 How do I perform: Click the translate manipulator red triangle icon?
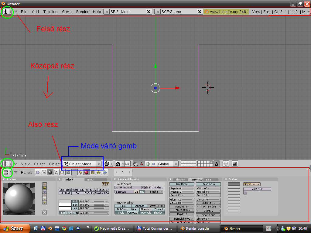pyautogui.click(x=141, y=164)
